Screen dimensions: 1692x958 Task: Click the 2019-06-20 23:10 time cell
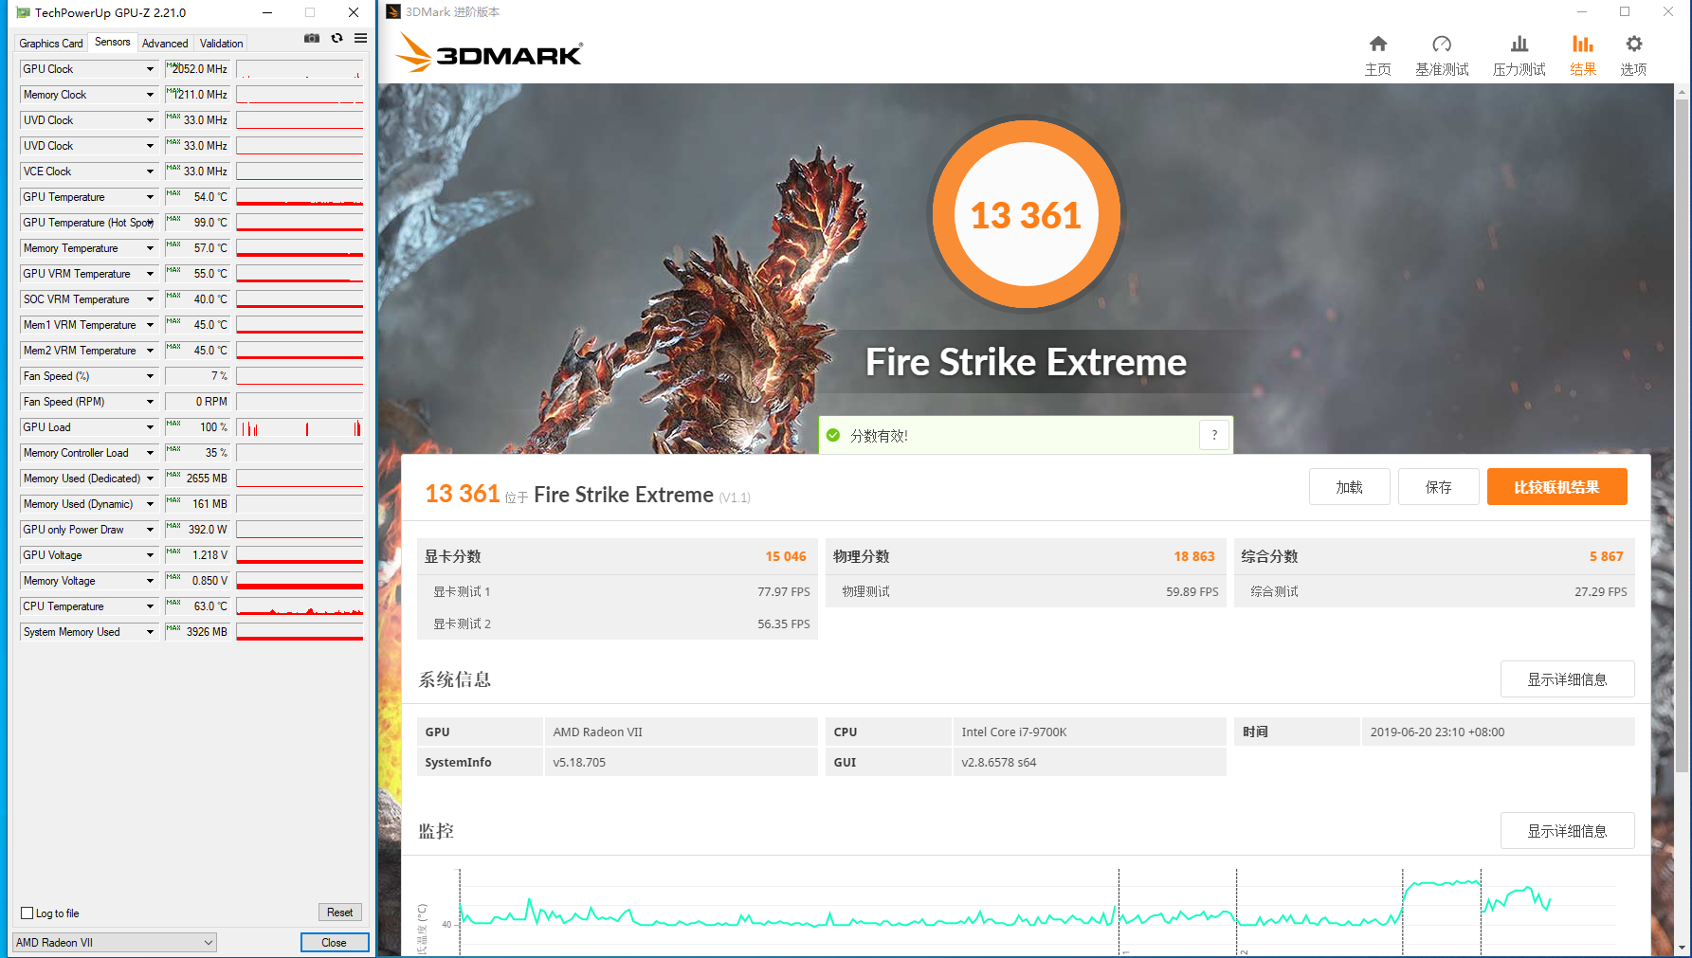(1498, 732)
